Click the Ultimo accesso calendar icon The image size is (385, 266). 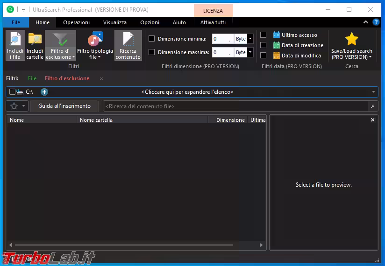pyautogui.click(x=277, y=35)
